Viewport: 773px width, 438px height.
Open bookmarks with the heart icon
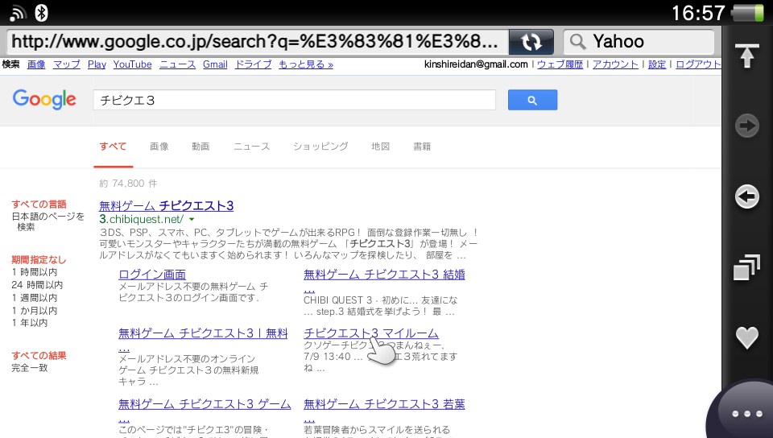(747, 337)
